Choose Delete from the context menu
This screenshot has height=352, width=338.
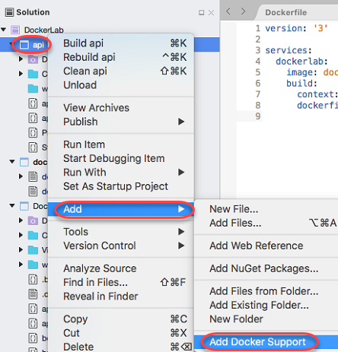tap(121, 347)
